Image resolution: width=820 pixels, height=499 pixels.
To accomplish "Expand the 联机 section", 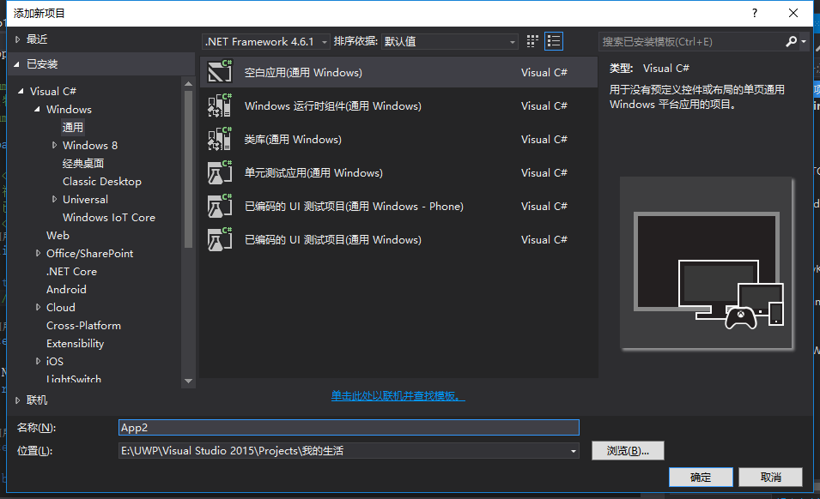I will [17, 400].
